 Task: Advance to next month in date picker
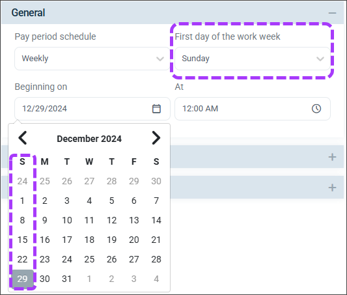[x=156, y=138]
